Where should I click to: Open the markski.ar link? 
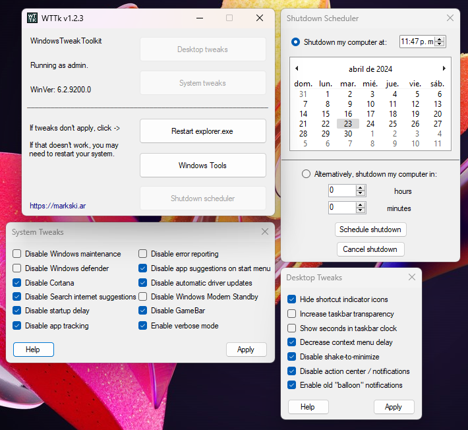(x=57, y=206)
